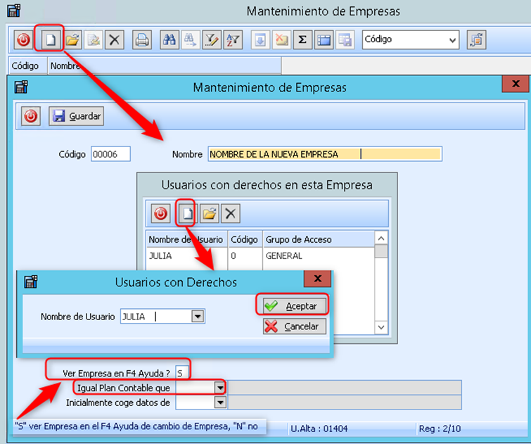Click red power exit icon beside Guardar
The image size is (531, 444).
pos(31,116)
